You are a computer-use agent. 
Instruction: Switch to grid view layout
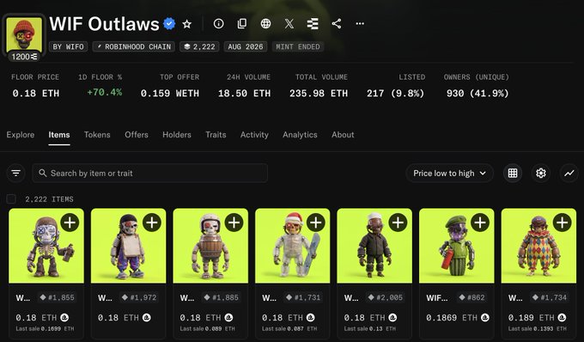(x=513, y=174)
